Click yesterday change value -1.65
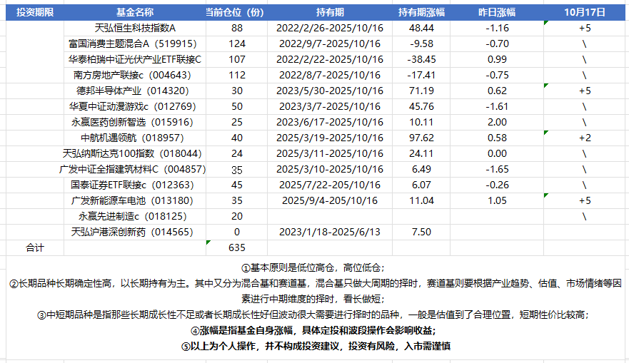This screenshot has height=363, width=629. [497, 169]
